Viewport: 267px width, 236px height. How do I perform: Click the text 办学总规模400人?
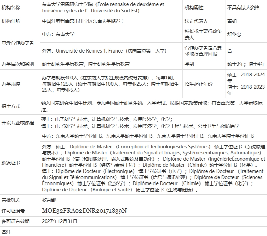click(x=60, y=78)
